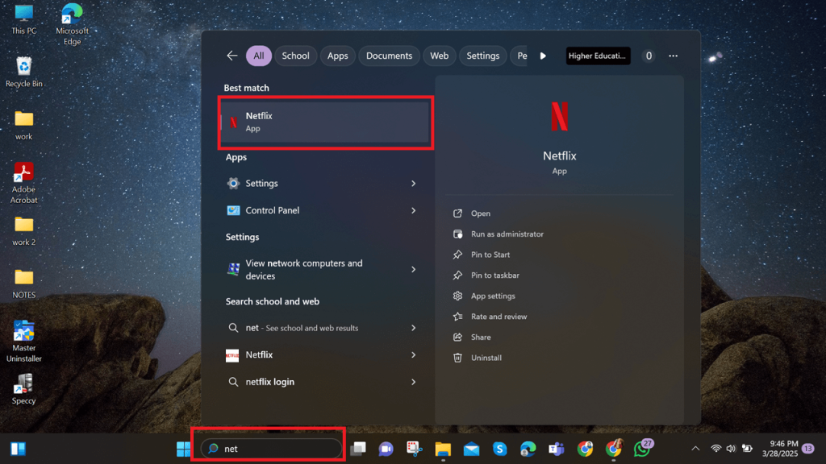Click Uninstall in Netflix actions
The width and height of the screenshot is (826, 464).
(486, 358)
